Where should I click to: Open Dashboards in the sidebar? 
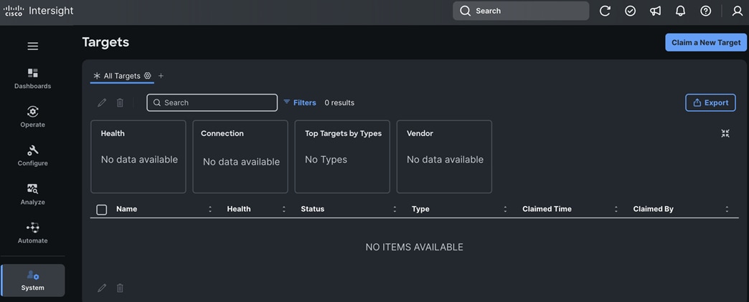tap(32, 79)
